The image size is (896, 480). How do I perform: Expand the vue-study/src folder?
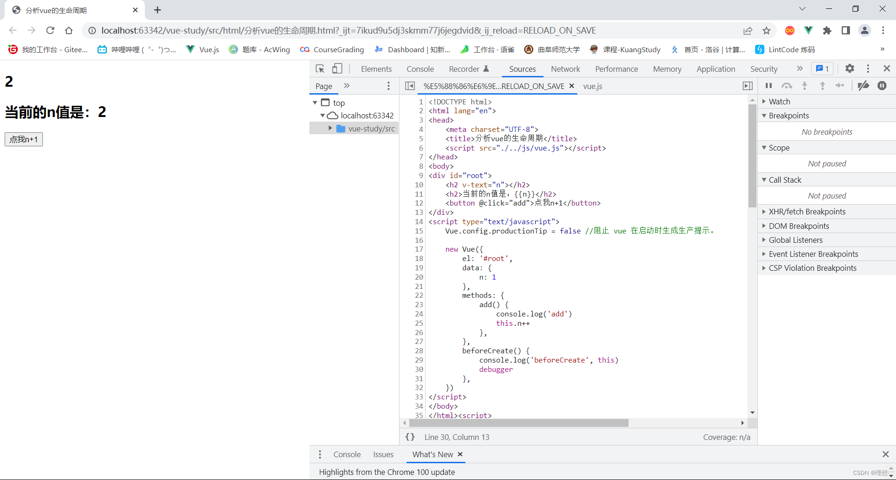pos(330,128)
